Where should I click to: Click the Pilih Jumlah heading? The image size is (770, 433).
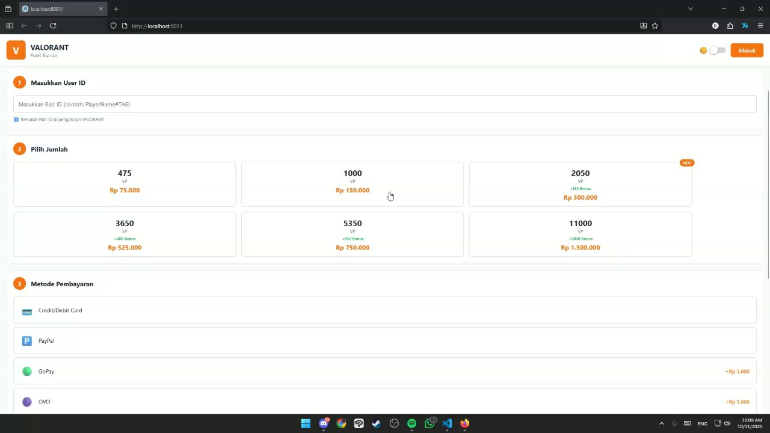pos(49,149)
